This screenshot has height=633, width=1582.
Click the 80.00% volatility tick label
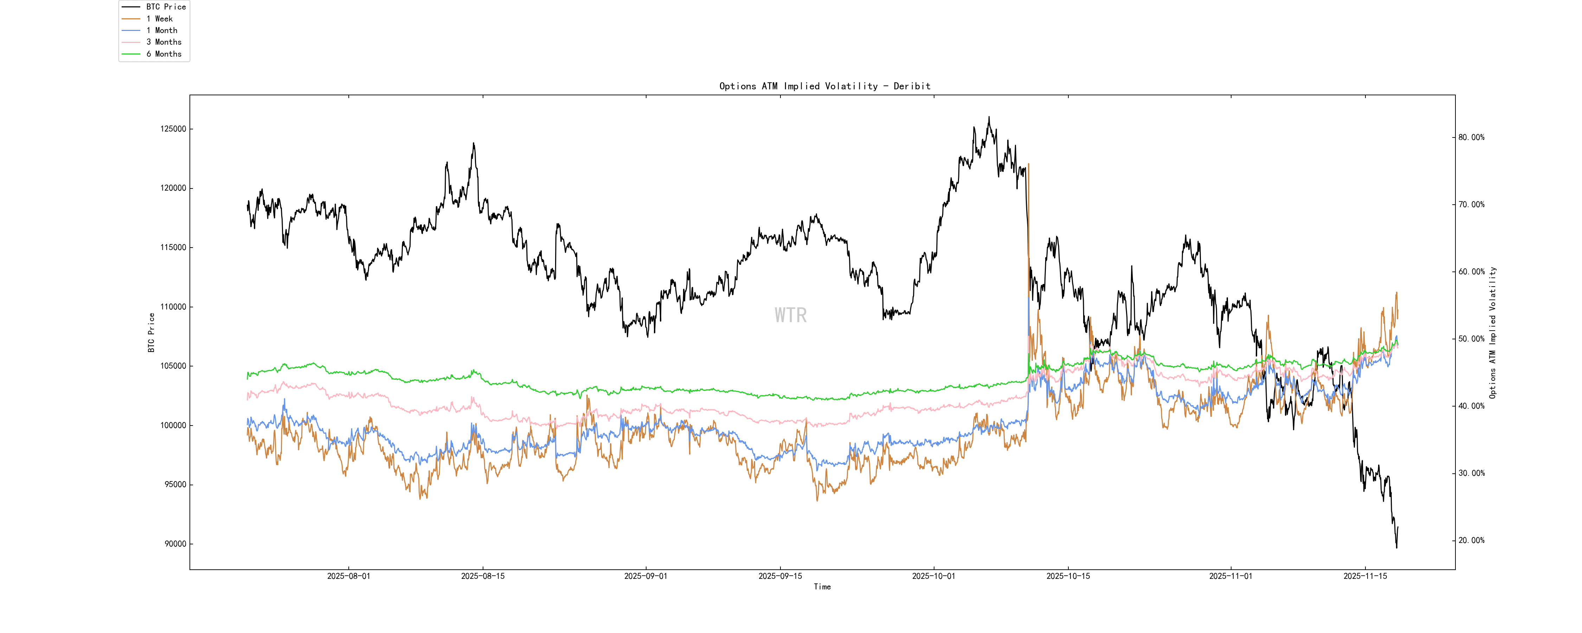(1472, 138)
